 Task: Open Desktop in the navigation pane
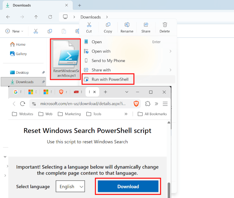[19, 72]
